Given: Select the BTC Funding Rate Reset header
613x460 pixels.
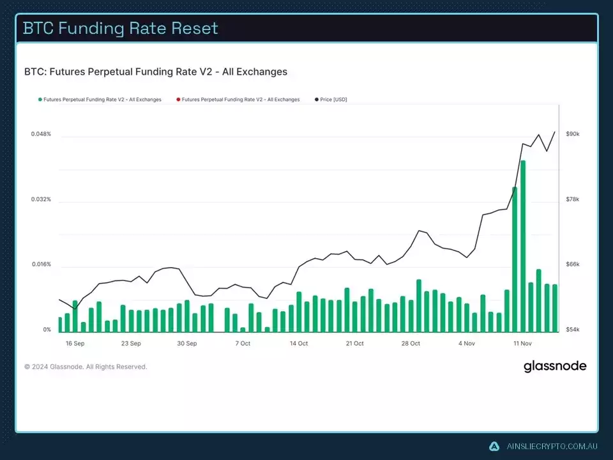Looking at the screenshot, I should 119,28.
